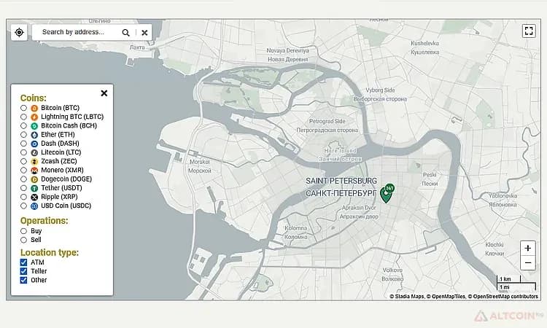This screenshot has width=547, height=328.
Task: Click the SAINT PETERSBURG map label
Action: tap(341, 181)
